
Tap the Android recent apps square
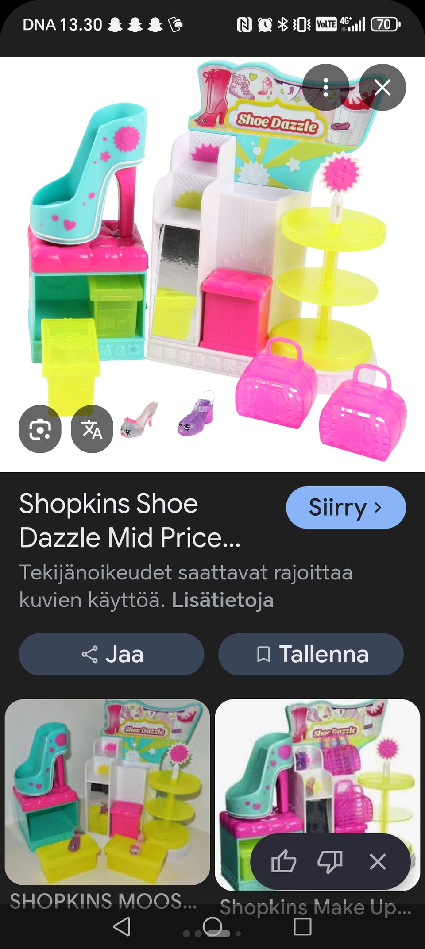[303, 926]
